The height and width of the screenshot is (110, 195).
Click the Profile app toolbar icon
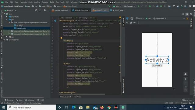[157, 6]
